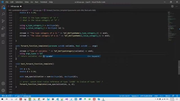Image resolution: width=180 pixels, height=101 pixels.
Task: Accept the typedef autocomplete suggestion
Action: 72,56
